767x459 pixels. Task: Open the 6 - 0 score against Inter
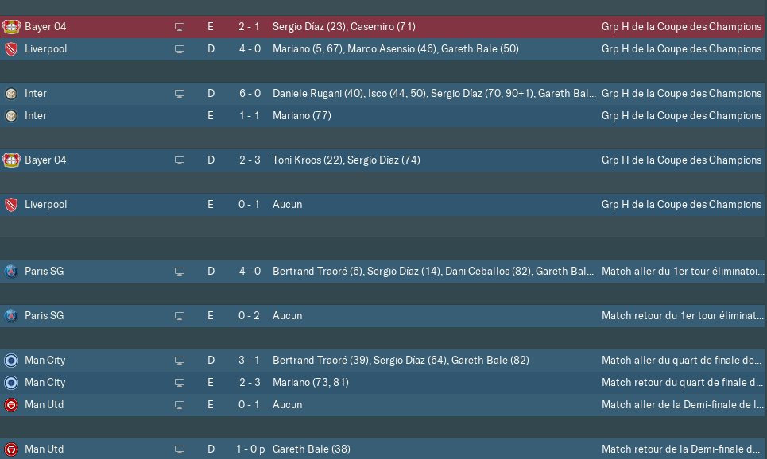point(250,94)
